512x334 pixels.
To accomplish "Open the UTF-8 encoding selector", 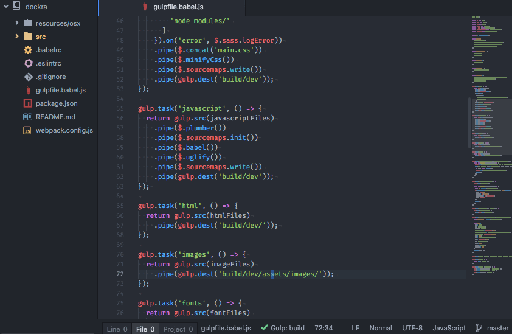I will point(412,328).
